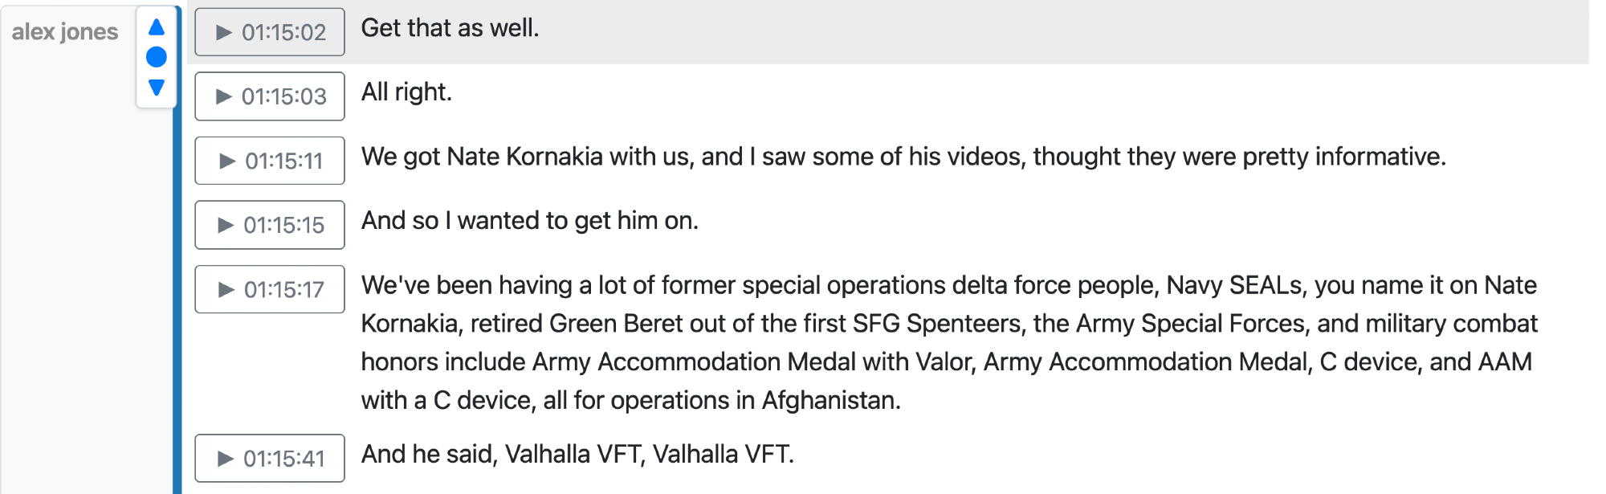Image resolution: width=1606 pixels, height=494 pixels.
Task: Click 'And so I wanted to get him on.'
Action: click(x=529, y=221)
